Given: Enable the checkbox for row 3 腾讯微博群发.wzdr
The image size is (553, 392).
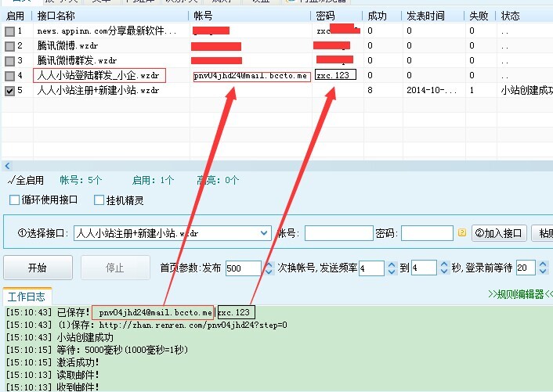Looking at the screenshot, I should click(10, 61).
